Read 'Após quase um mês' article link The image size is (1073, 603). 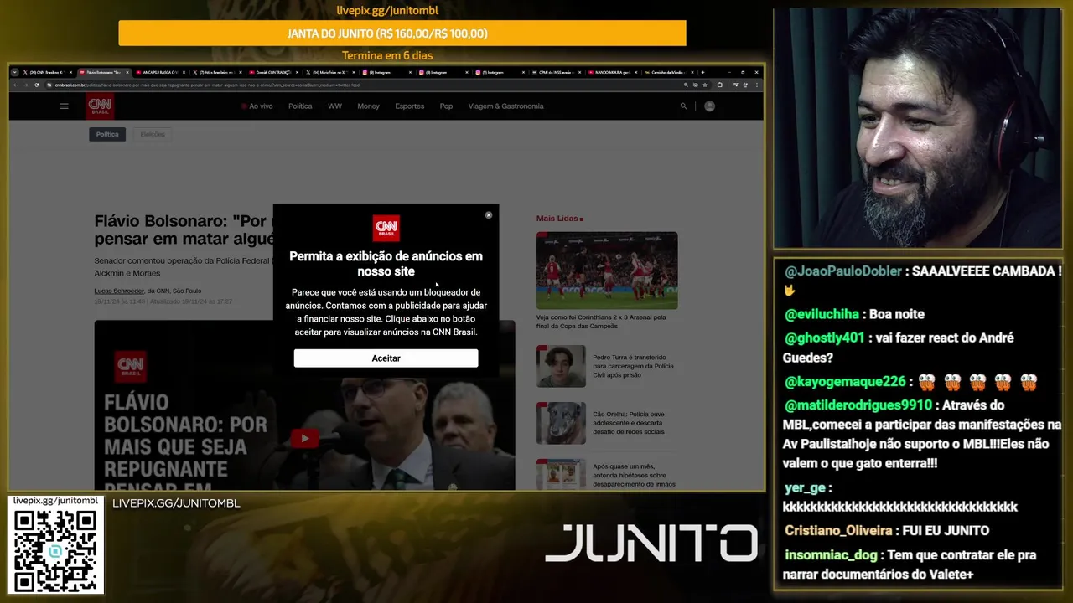pos(634,476)
